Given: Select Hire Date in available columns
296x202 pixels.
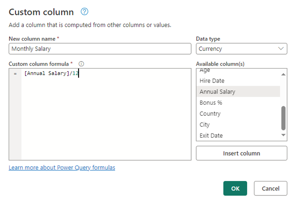Looking at the screenshot, I should [238, 81].
